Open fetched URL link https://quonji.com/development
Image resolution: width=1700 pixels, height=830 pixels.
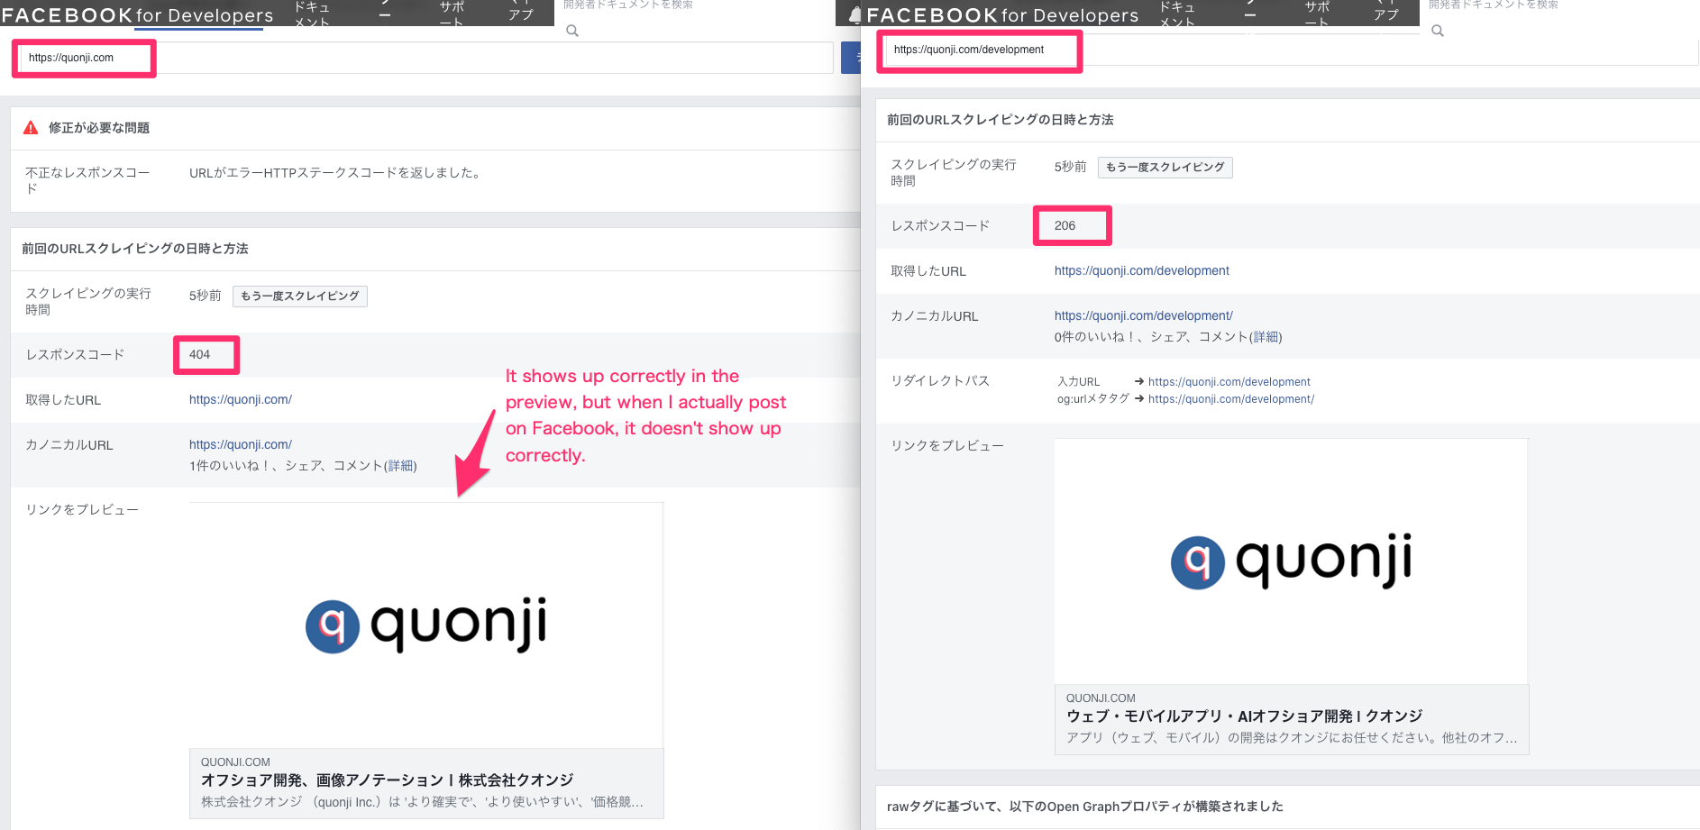click(x=1142, y=271)
